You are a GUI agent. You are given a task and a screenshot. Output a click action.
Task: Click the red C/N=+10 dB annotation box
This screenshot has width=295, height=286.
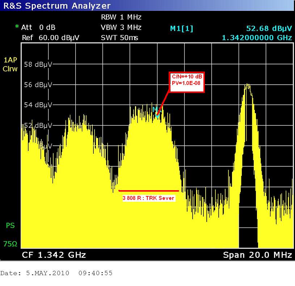pyautogui.click(x=187, y=82)
